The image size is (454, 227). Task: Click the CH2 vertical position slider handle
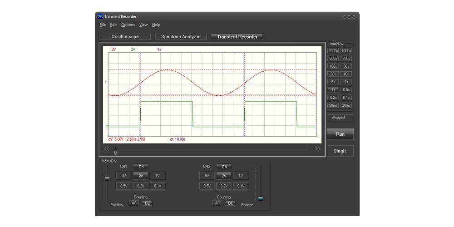coord(261,199)
